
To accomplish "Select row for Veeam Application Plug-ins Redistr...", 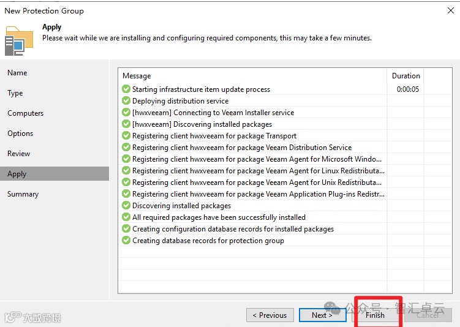I will pyautogui.click(x=258, y=194).
